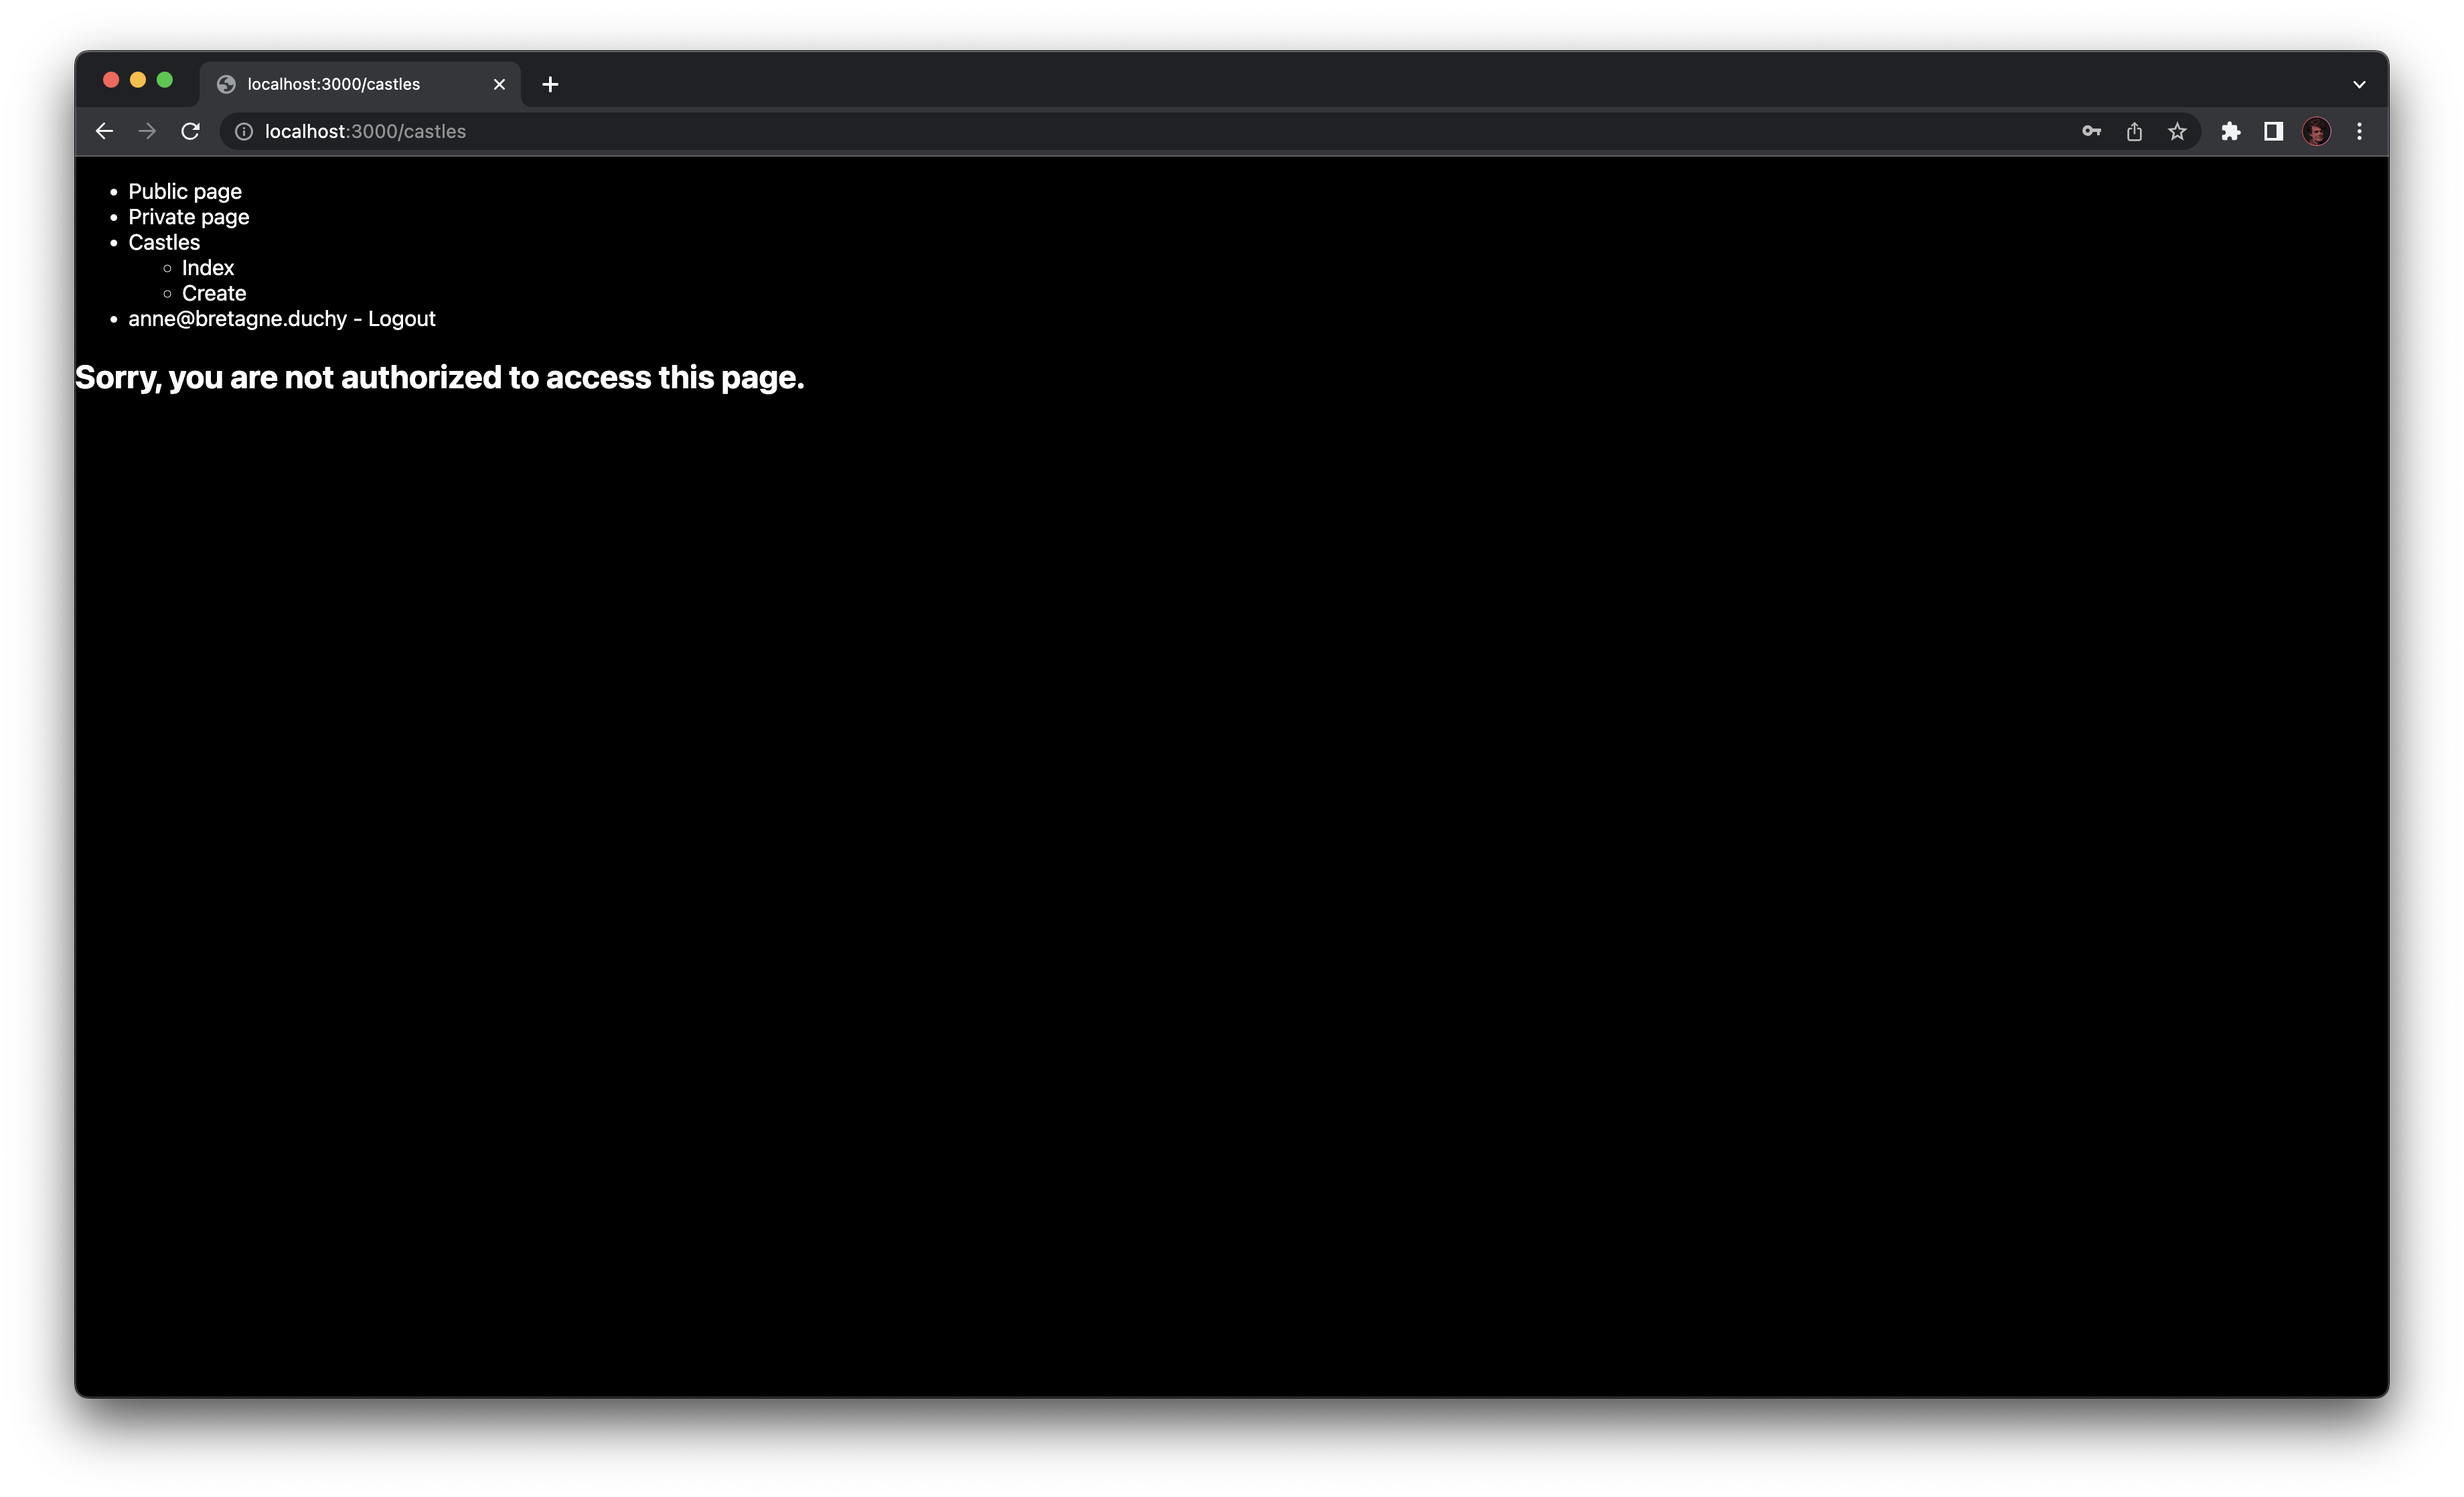Image resolution: width=2464 pixels, height=1497 pixels.
Task: Open the saved passwords key icon
Action: (x=2090, y=131)
